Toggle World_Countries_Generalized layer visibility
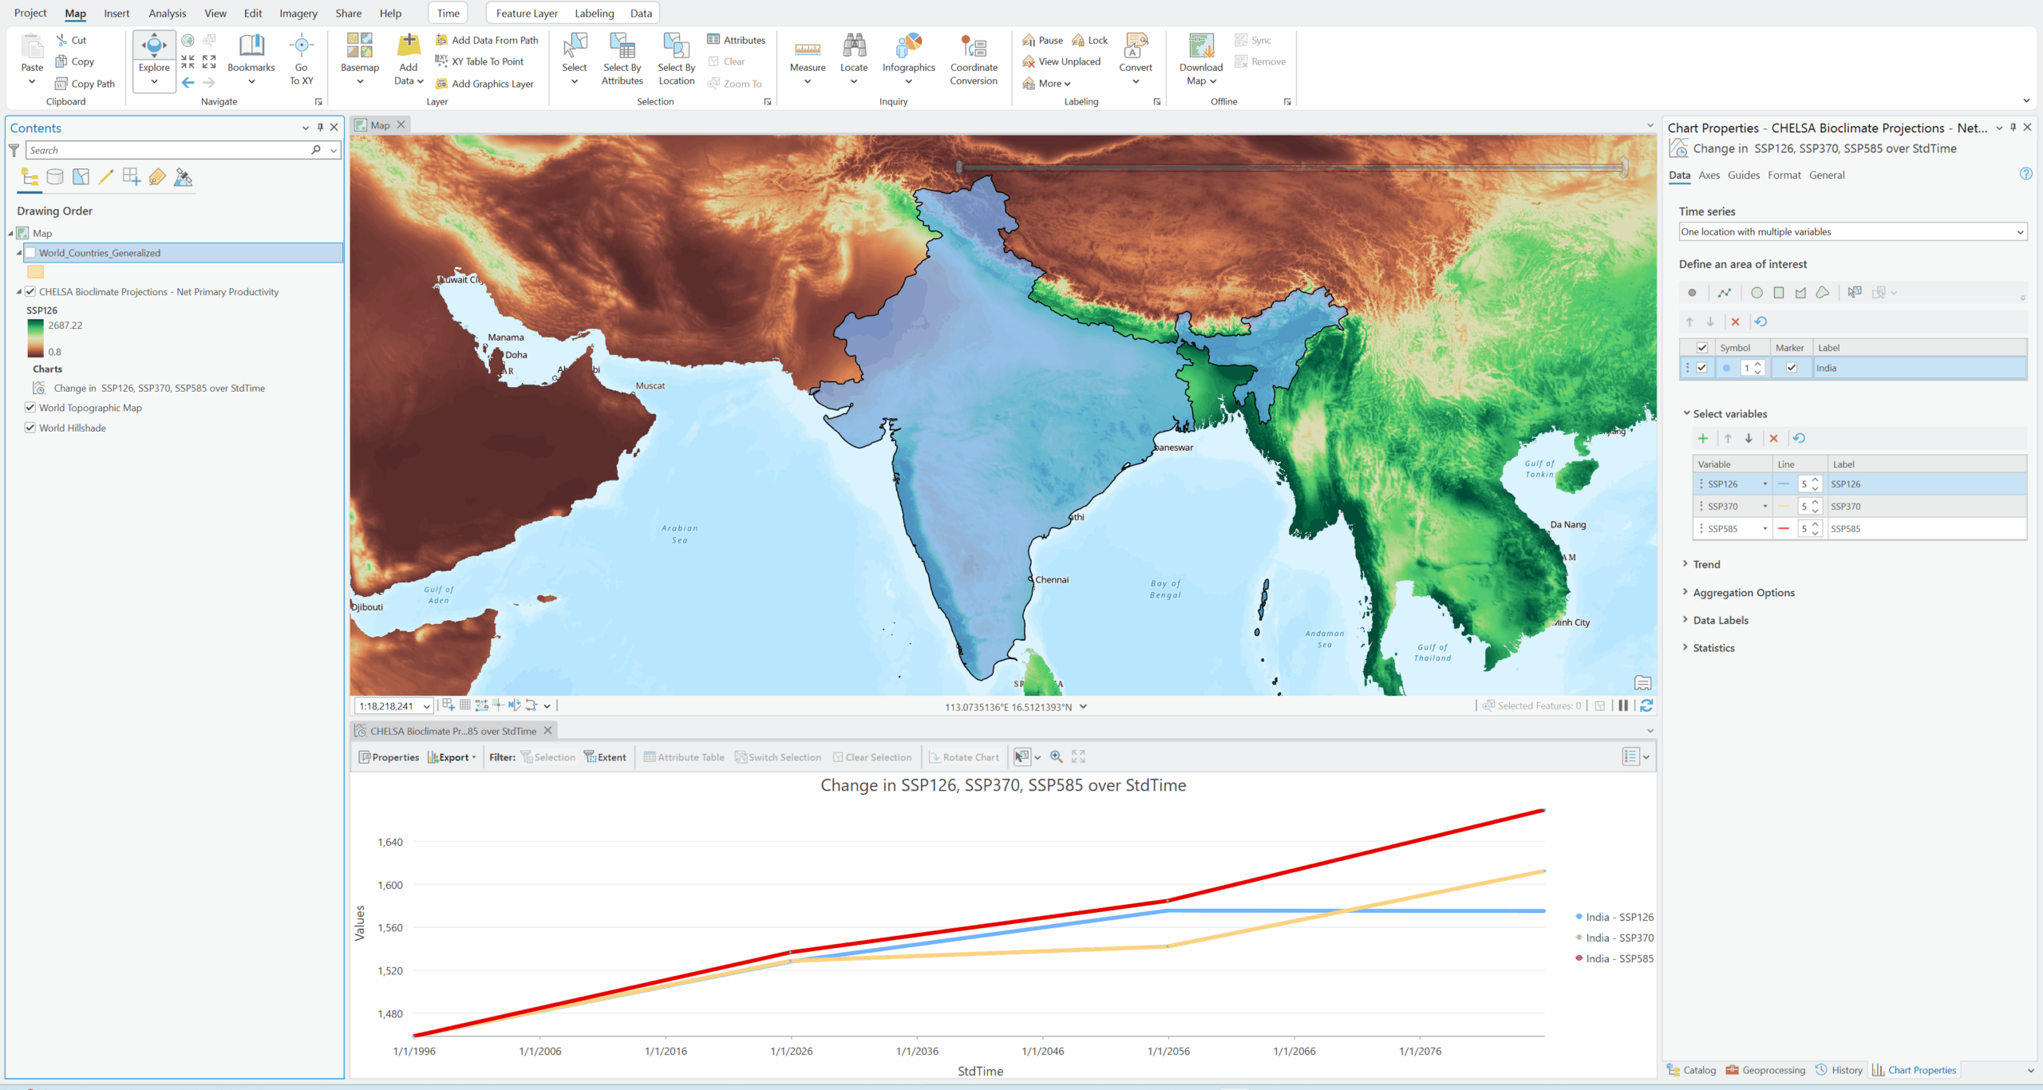 click(30, 253)
